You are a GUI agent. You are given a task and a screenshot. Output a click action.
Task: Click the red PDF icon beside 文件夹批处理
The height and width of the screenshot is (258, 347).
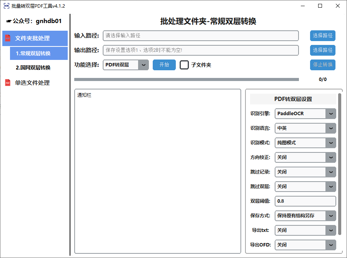coord(8,38)
